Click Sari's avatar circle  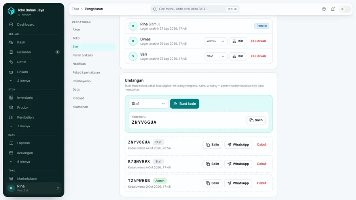(133, 56)
